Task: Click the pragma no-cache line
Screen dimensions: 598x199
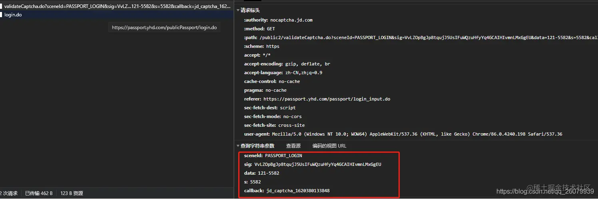Action: click(x=265, y=90)
